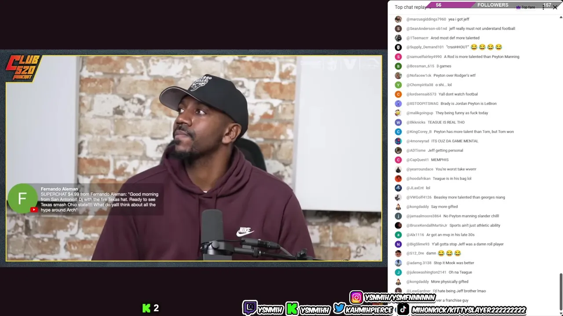
Task: Open @VWGolf4126 username link
Action: [x=419, y=197]
